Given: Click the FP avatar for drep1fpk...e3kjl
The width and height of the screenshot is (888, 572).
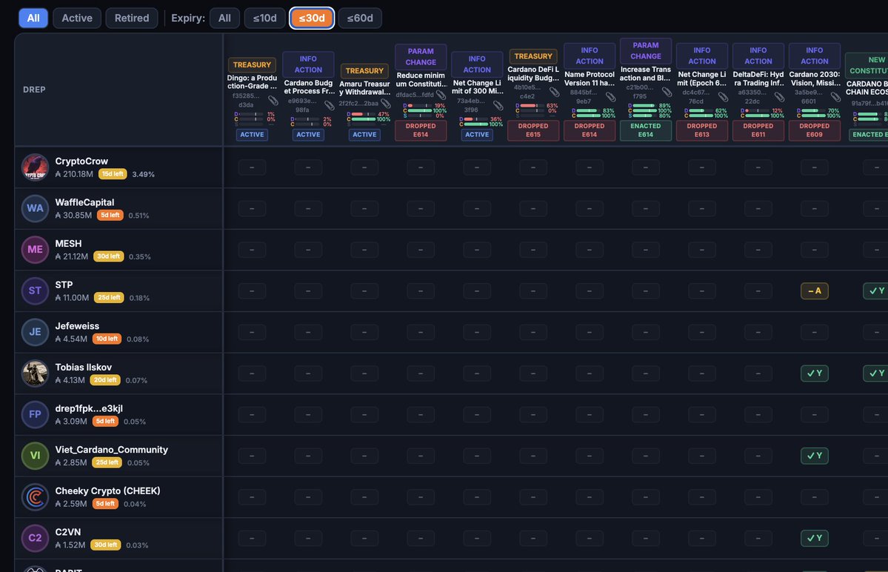Looking at the screenshot, I should (35, 415).
